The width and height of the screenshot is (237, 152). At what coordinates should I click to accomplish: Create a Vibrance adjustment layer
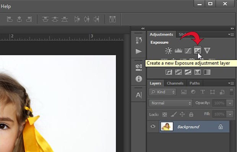[207, 50]
